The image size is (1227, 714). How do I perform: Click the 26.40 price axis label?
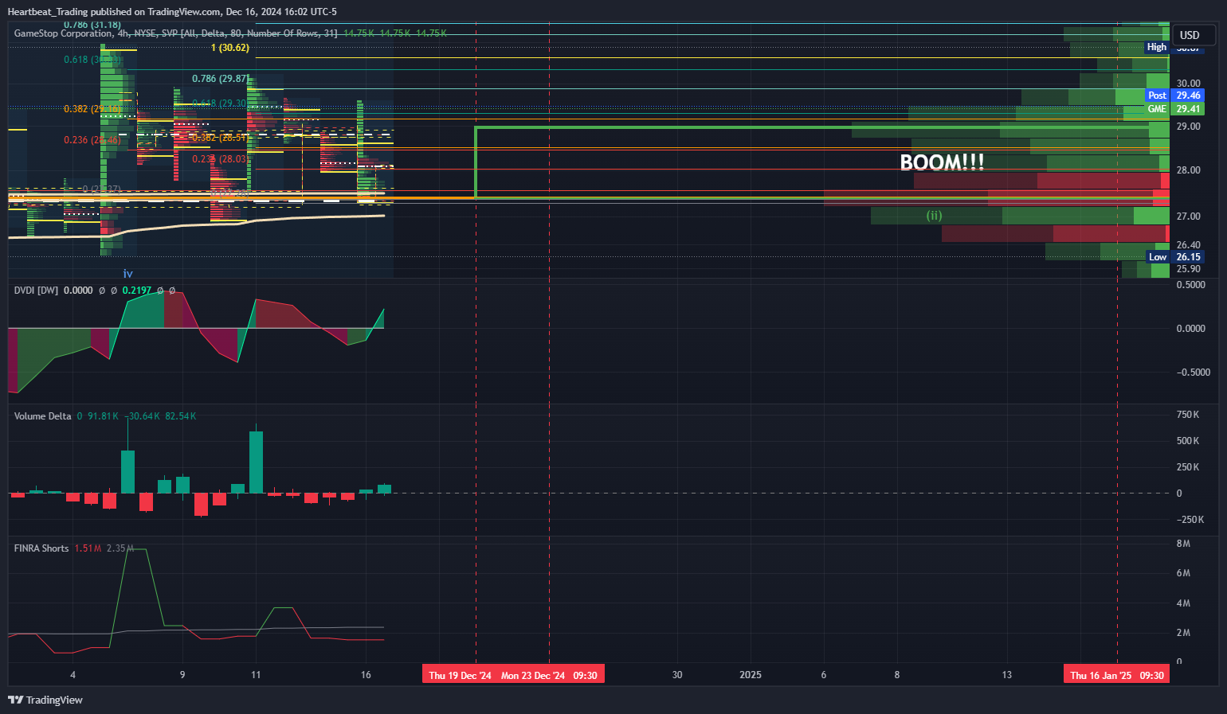[x=1188, y=245]
